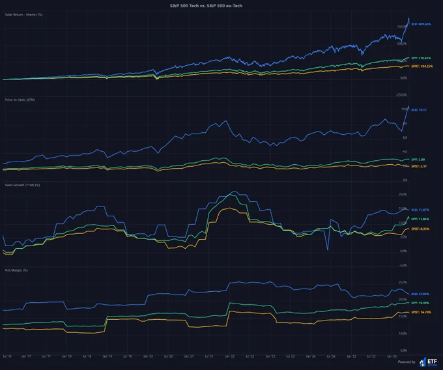The image size is (443, 370).
Task: Click the SPY 3.09 price-to-sales label
Action: (x=418, y=160)
